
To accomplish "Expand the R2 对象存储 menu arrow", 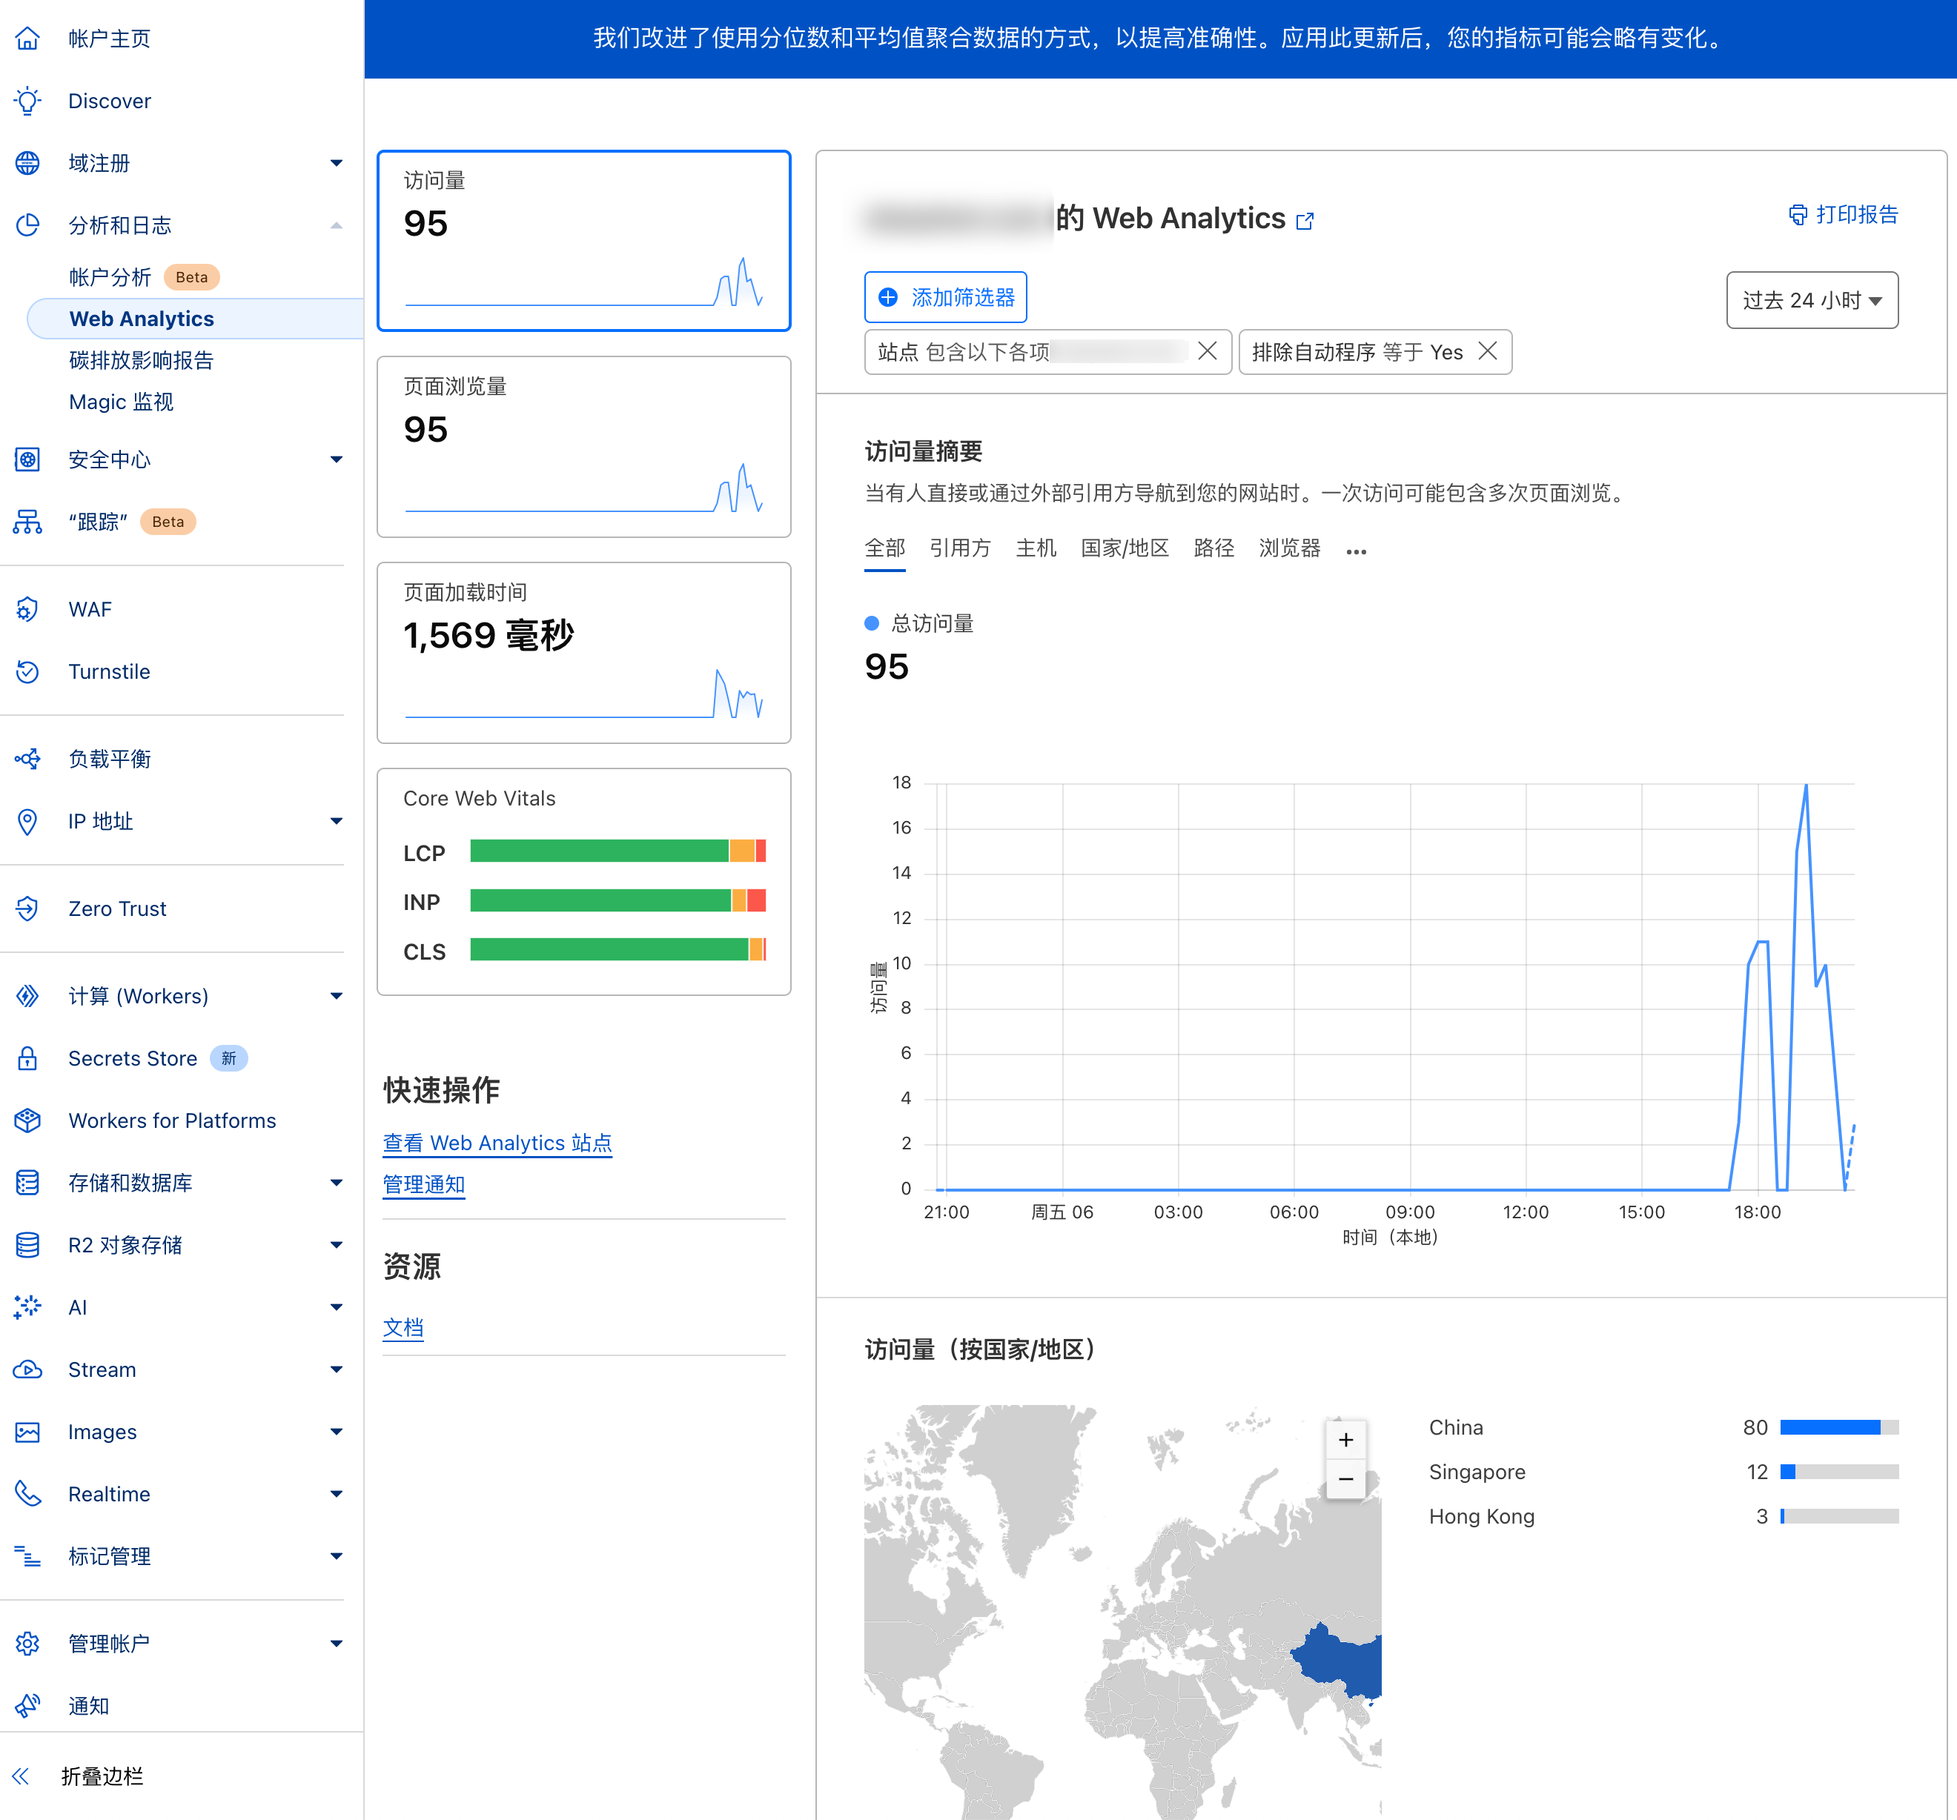I will (x=336, y=1245).
